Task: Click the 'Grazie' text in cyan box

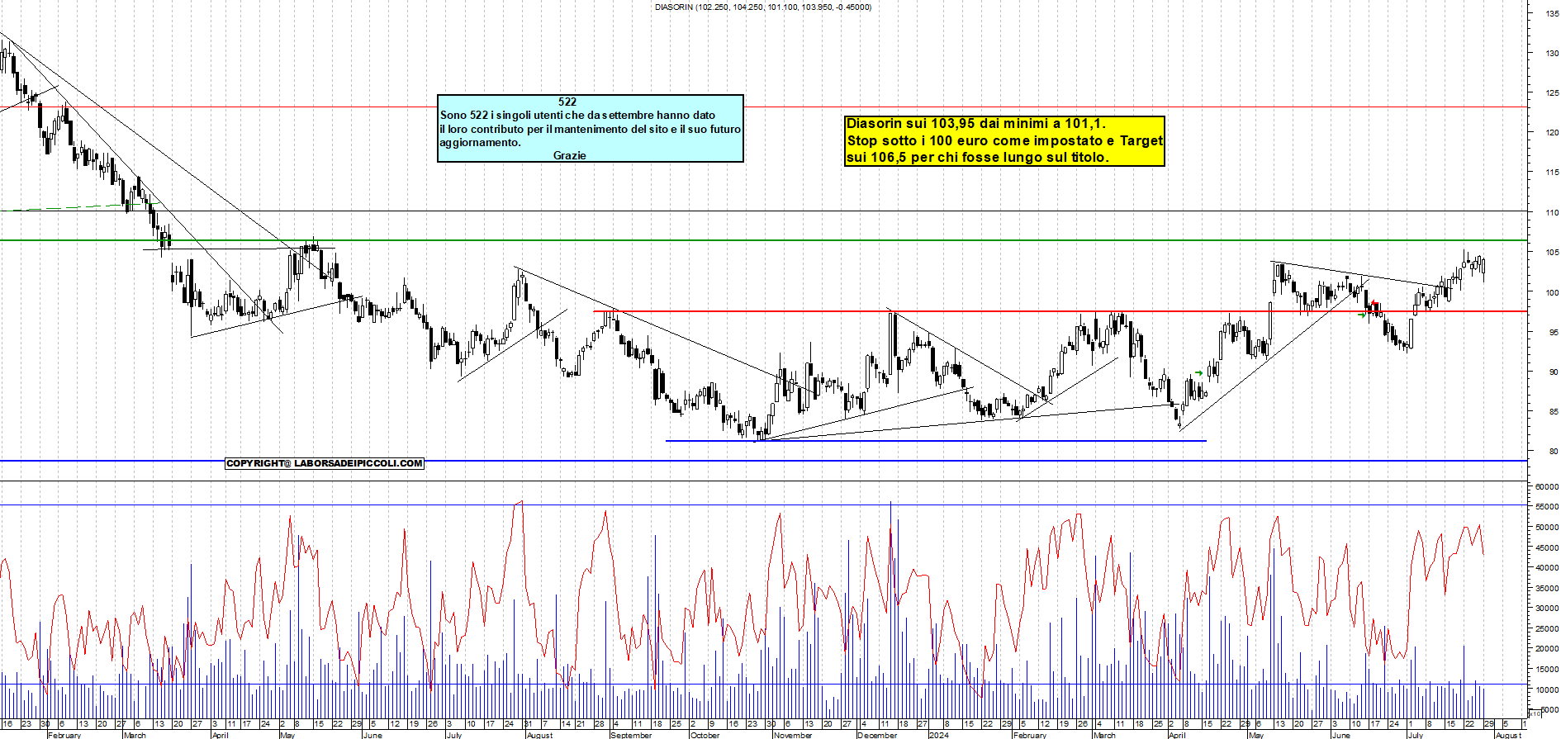Action: point(570,155)
